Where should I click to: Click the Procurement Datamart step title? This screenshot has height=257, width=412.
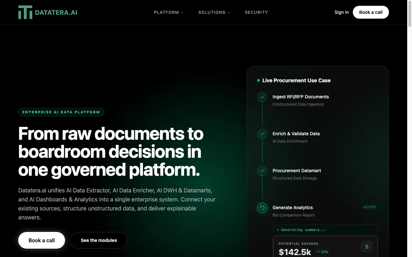coord(297,171)
